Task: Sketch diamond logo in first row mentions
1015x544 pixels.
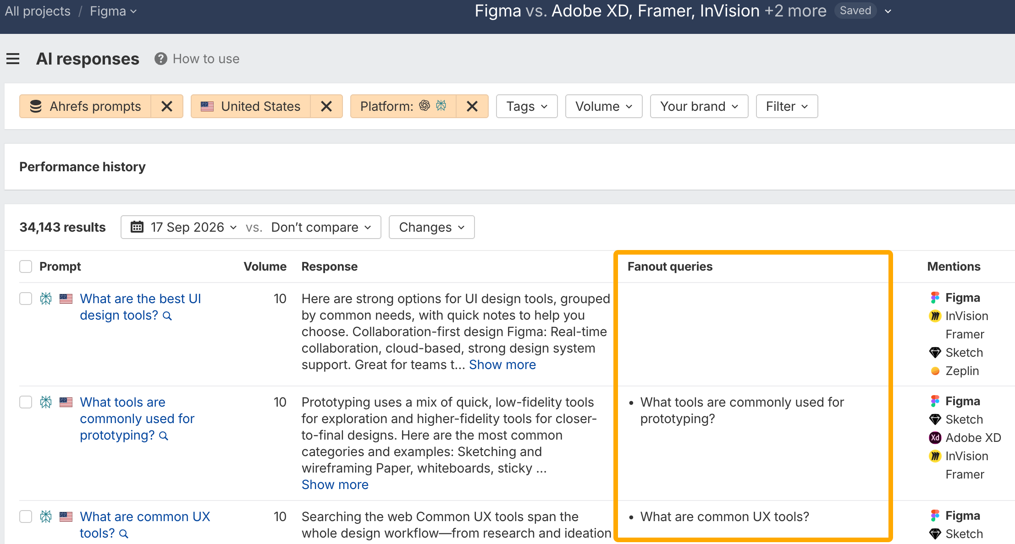Action: pyautogui.click(x=935, y=353)
